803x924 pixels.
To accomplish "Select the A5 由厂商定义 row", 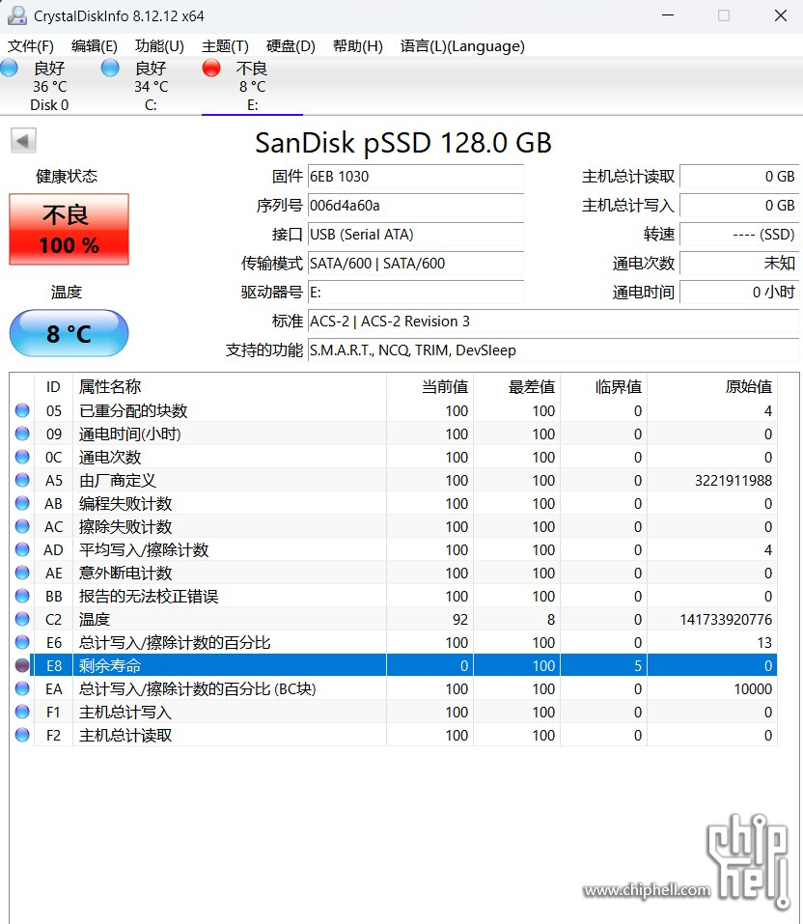I will tap(394, 480).
